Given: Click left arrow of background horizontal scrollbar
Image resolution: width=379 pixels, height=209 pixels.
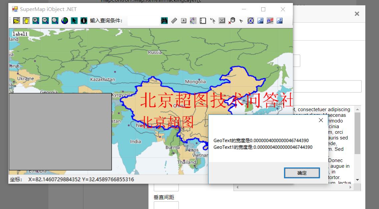Looking at the screenshot, I should pyautogui.click(x=237, y=187).
